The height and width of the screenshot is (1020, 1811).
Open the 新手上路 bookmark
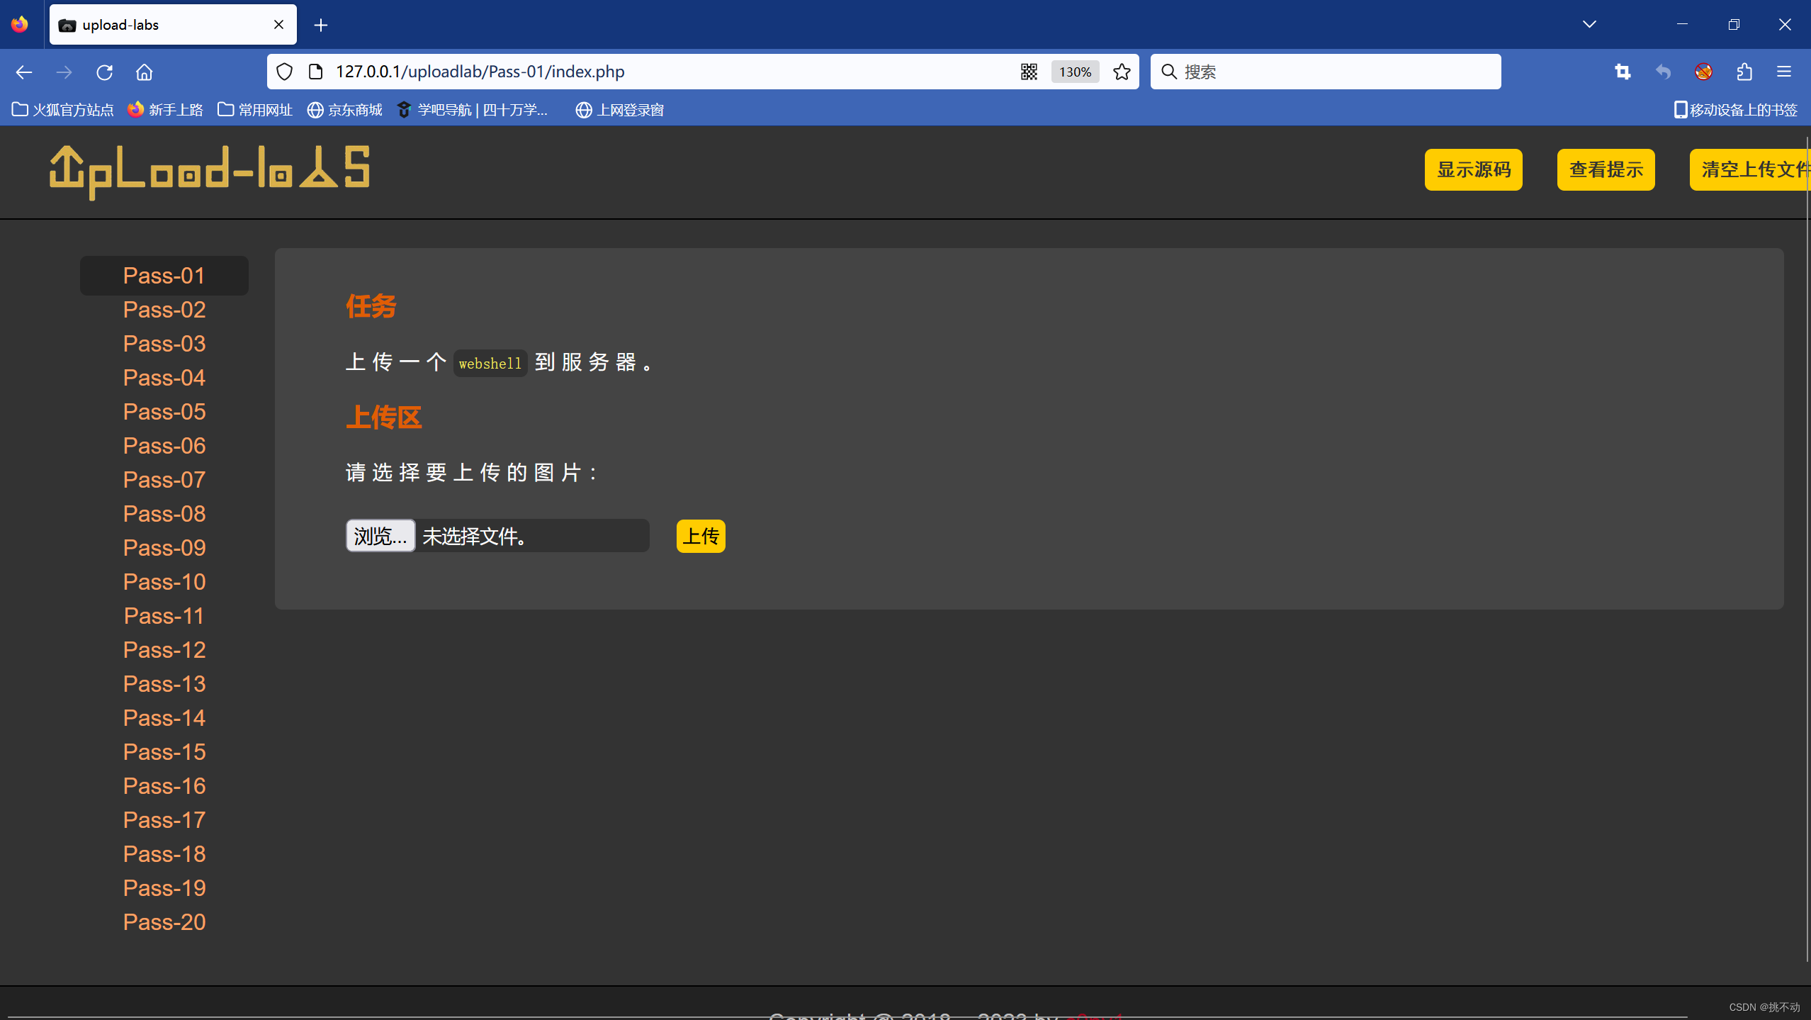coord(166,110)
